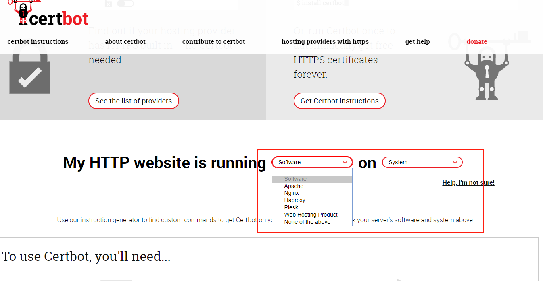Click the '$ install certbot' terminal snippet
The width and height of the screenshot is (543, 281).
coord(321,3)
